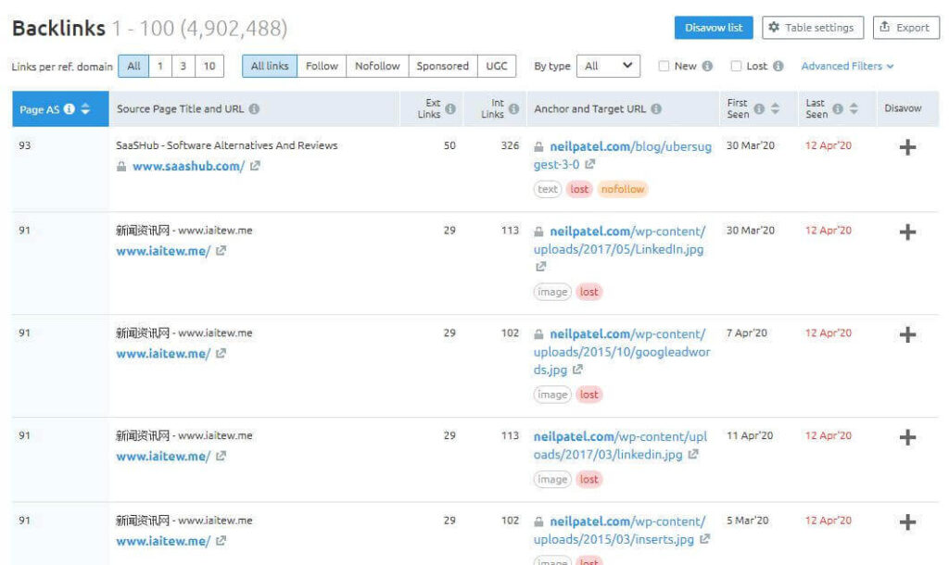This screenshot has width=949, height=565.
Task: Open external icon for inserts.jpg target
Action: (x=705, y=538)
